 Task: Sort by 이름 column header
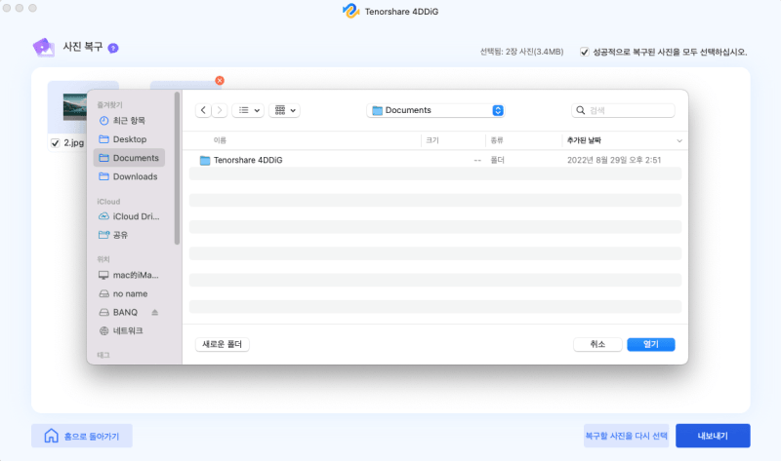[x=220, y=140]
